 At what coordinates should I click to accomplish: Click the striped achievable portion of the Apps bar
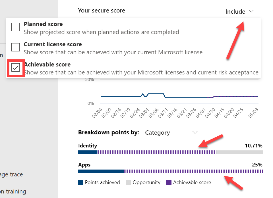[193, 171]
